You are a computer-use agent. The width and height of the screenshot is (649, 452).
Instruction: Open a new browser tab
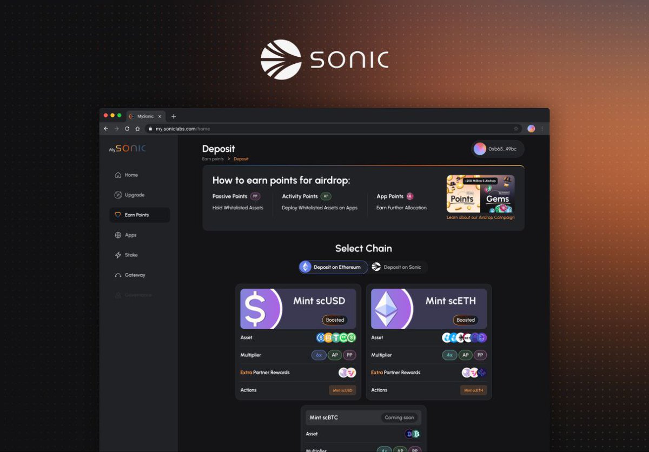[x=174, y=116]
